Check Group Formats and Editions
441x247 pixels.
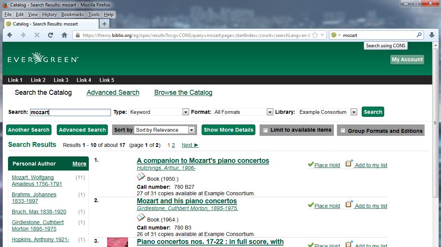tap(343, 130)
